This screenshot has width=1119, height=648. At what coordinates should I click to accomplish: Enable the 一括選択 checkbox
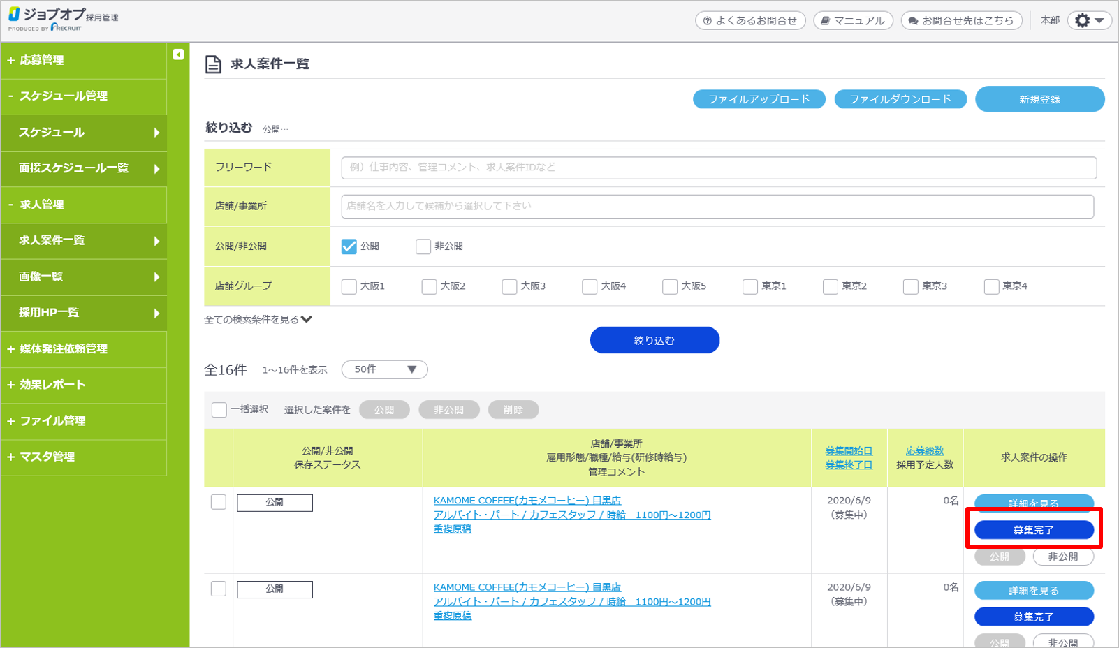219,410
